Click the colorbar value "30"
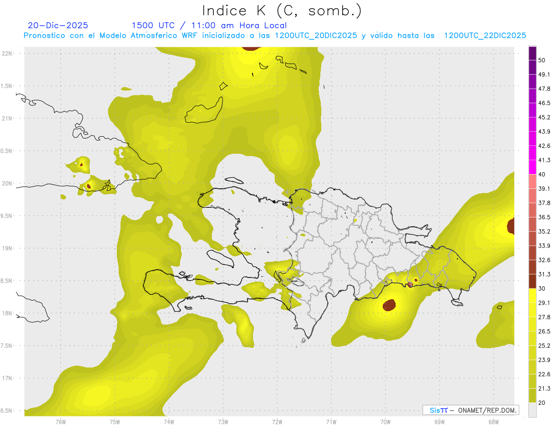Viewport: 554px width, 428px height. pyautogui.click(x=542, y=289)
